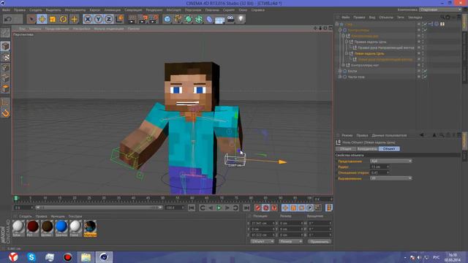Expand the Части тела object group
The image size is (468, 263).
(339, 77)
